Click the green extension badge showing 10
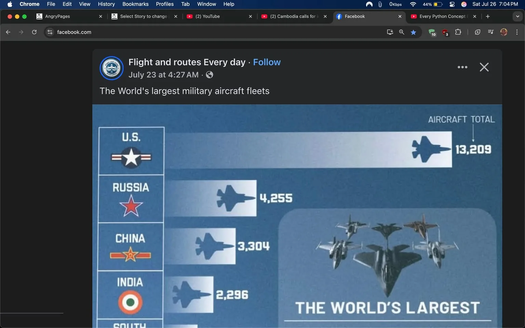The height and width of the screenshot is (328, 525). [432, 32]
